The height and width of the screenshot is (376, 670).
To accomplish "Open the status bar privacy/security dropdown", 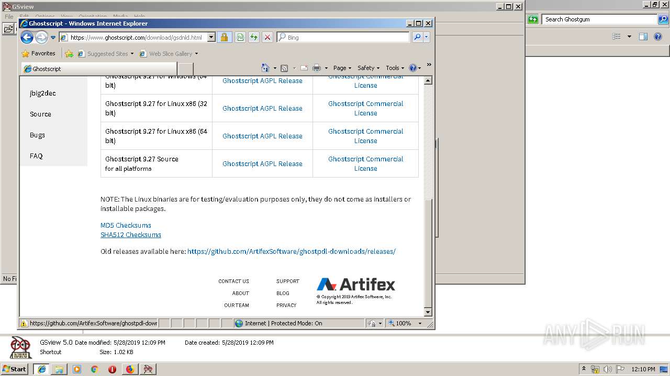I will pos(375,323).
